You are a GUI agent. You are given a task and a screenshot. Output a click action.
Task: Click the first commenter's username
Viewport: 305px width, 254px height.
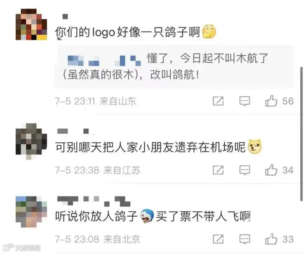pos(65,17)
